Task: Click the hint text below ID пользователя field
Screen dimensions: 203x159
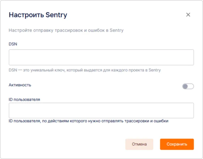Action: pyautogui.click(x=88, y=121)
